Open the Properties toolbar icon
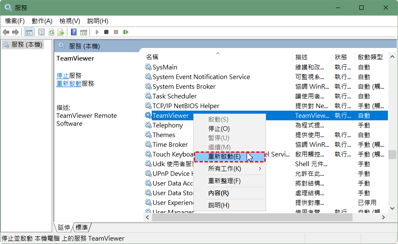The image size is (398, 244). point(41,32)
